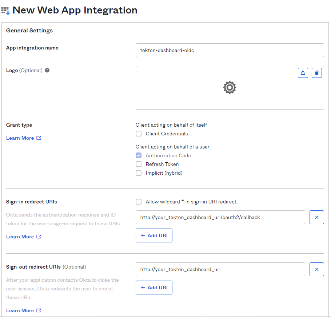Click the sign-out redirect URI text field
The image size is (331, 317).
(x=220, y=269)
